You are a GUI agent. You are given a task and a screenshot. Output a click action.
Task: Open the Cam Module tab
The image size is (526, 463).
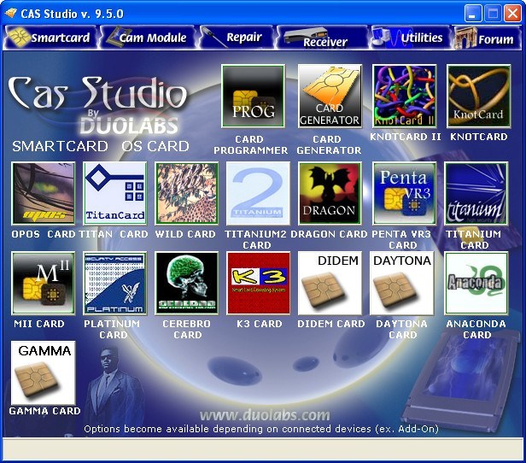148,38
